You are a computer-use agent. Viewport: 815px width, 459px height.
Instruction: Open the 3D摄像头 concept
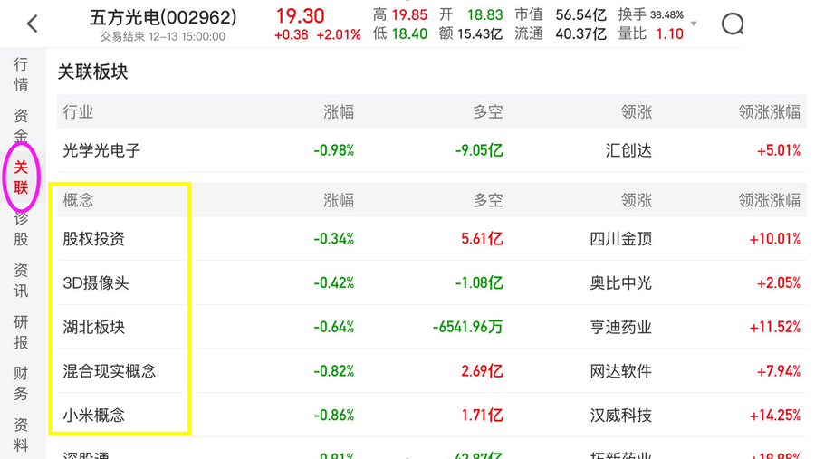tap(96, 283)
